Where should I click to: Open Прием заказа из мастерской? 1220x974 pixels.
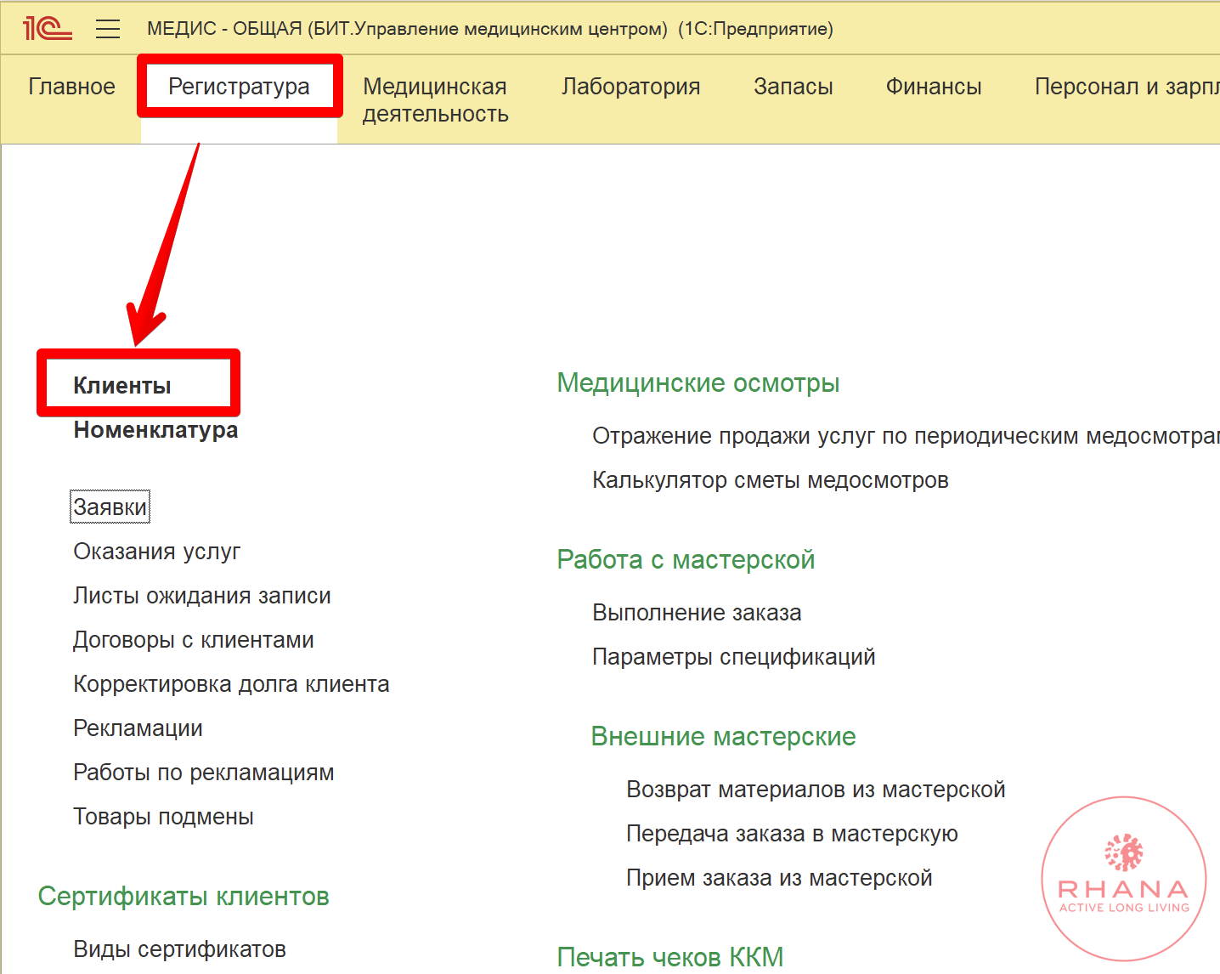pos(779,878)
